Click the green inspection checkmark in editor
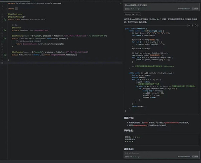This screenshot has width=201, height=163. (x=121, y=3)
